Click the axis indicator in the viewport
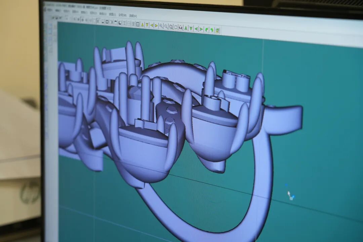This screenshot has height=242, width=363. (290, 195)
